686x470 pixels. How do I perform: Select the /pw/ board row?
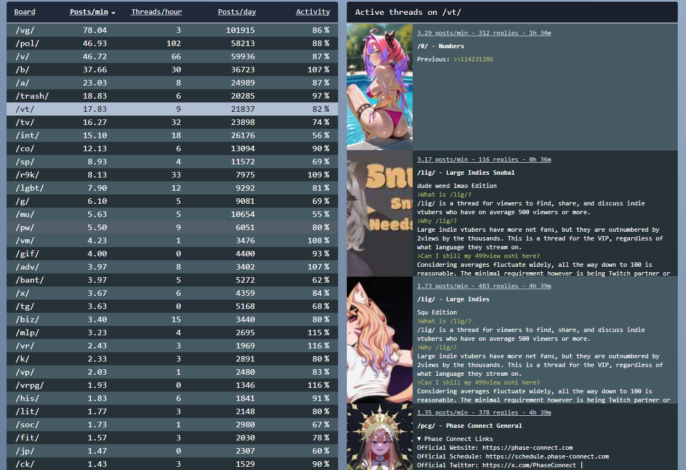pos(172,227)
